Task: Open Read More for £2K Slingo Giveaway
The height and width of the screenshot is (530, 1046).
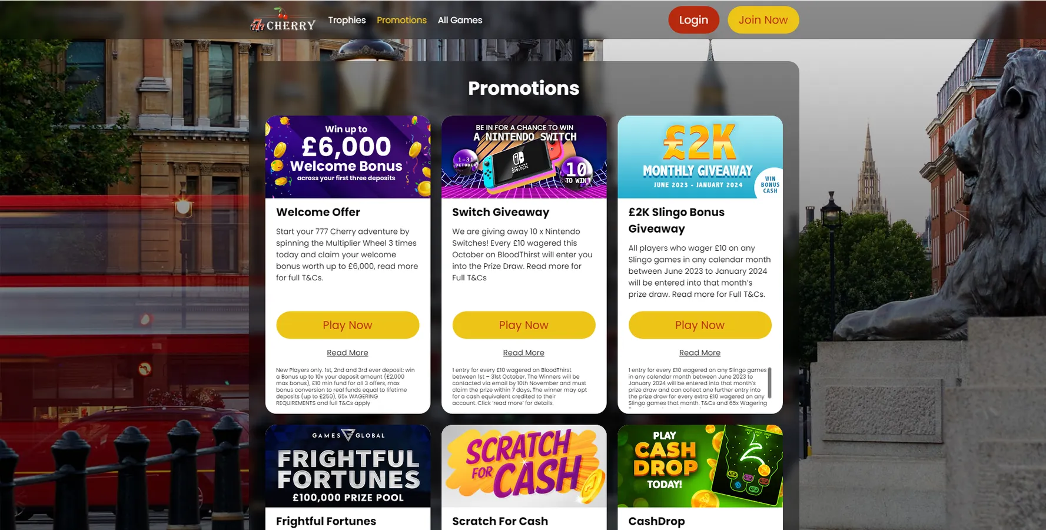Action: [700, 353]
